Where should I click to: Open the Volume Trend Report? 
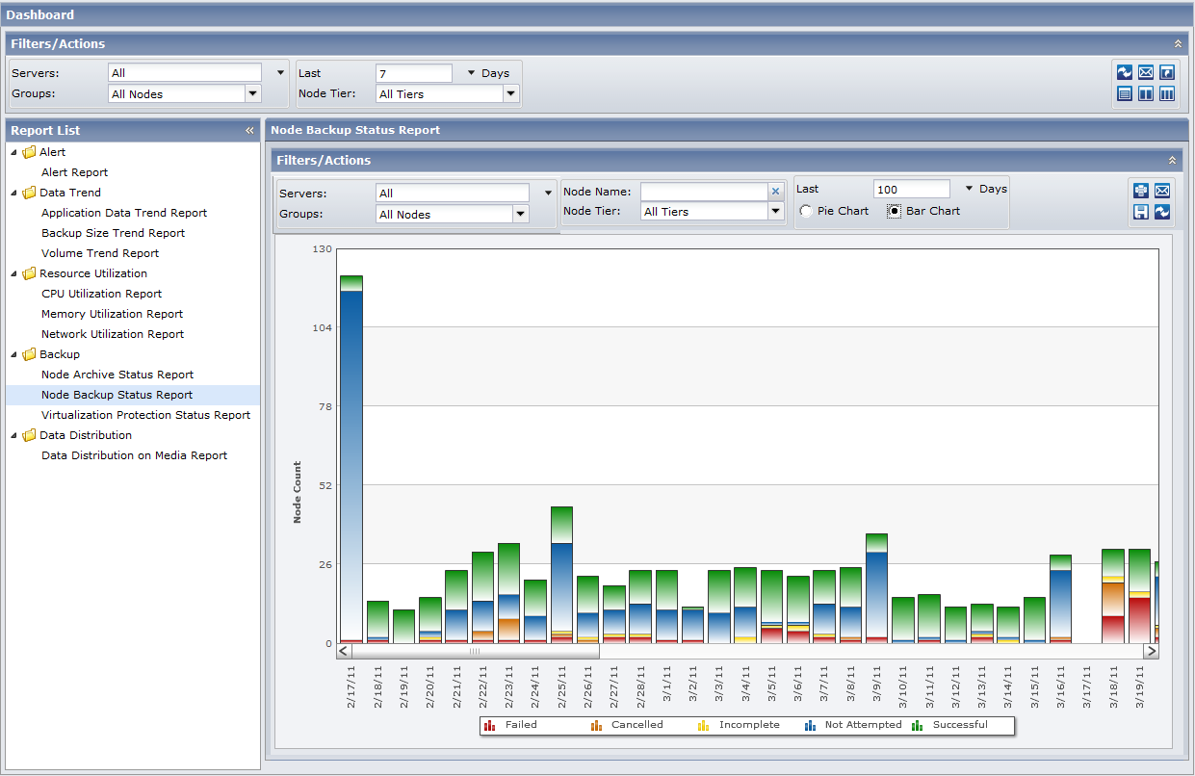click(x=100, y=253)
